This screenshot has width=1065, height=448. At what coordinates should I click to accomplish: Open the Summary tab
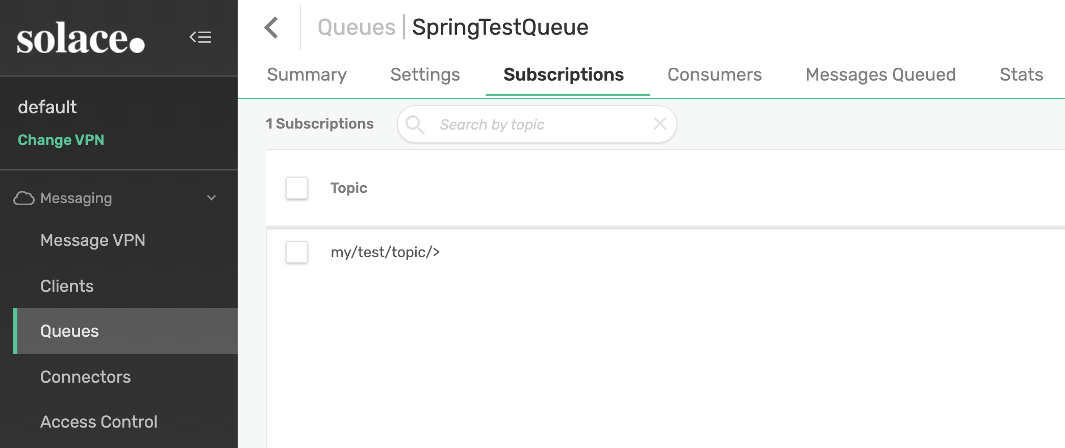[x=307, y=74]
